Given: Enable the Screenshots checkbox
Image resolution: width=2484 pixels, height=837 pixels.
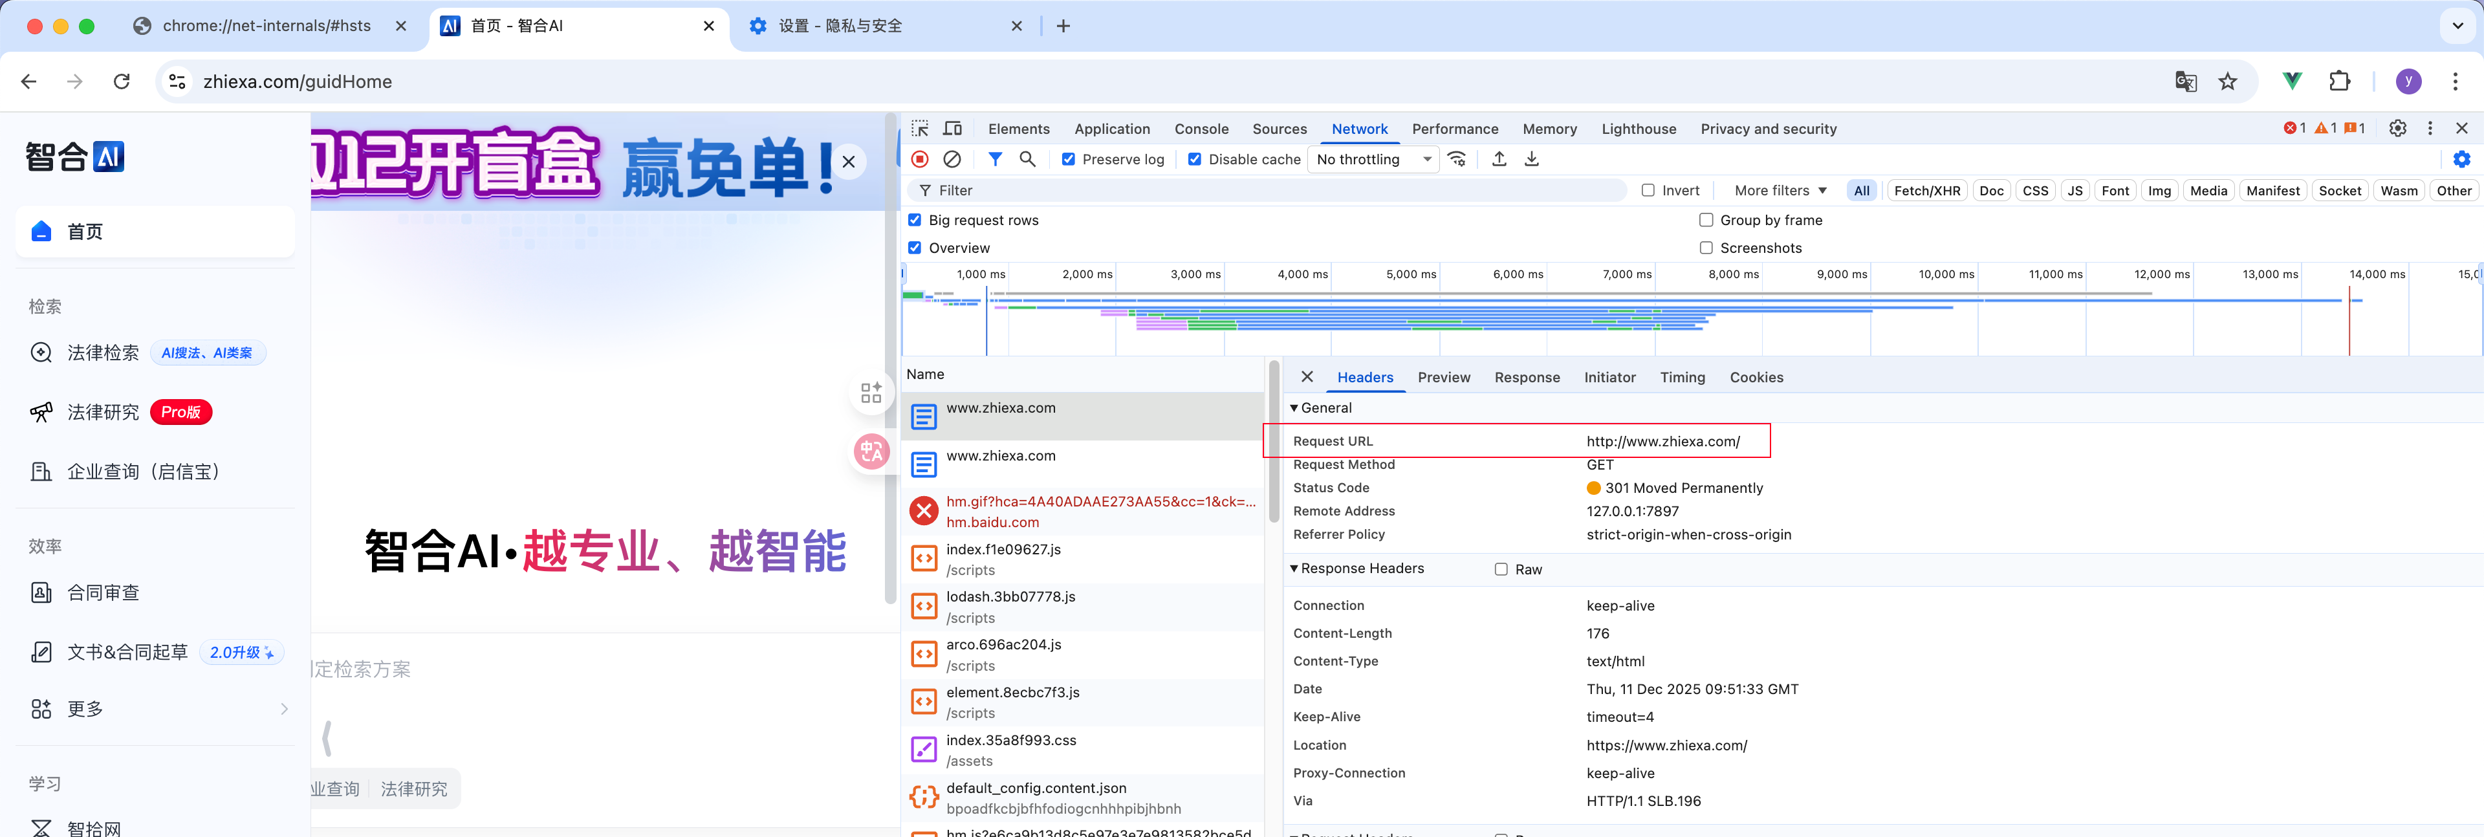Looking at the screenshot, I should (x=1706, y=248).
